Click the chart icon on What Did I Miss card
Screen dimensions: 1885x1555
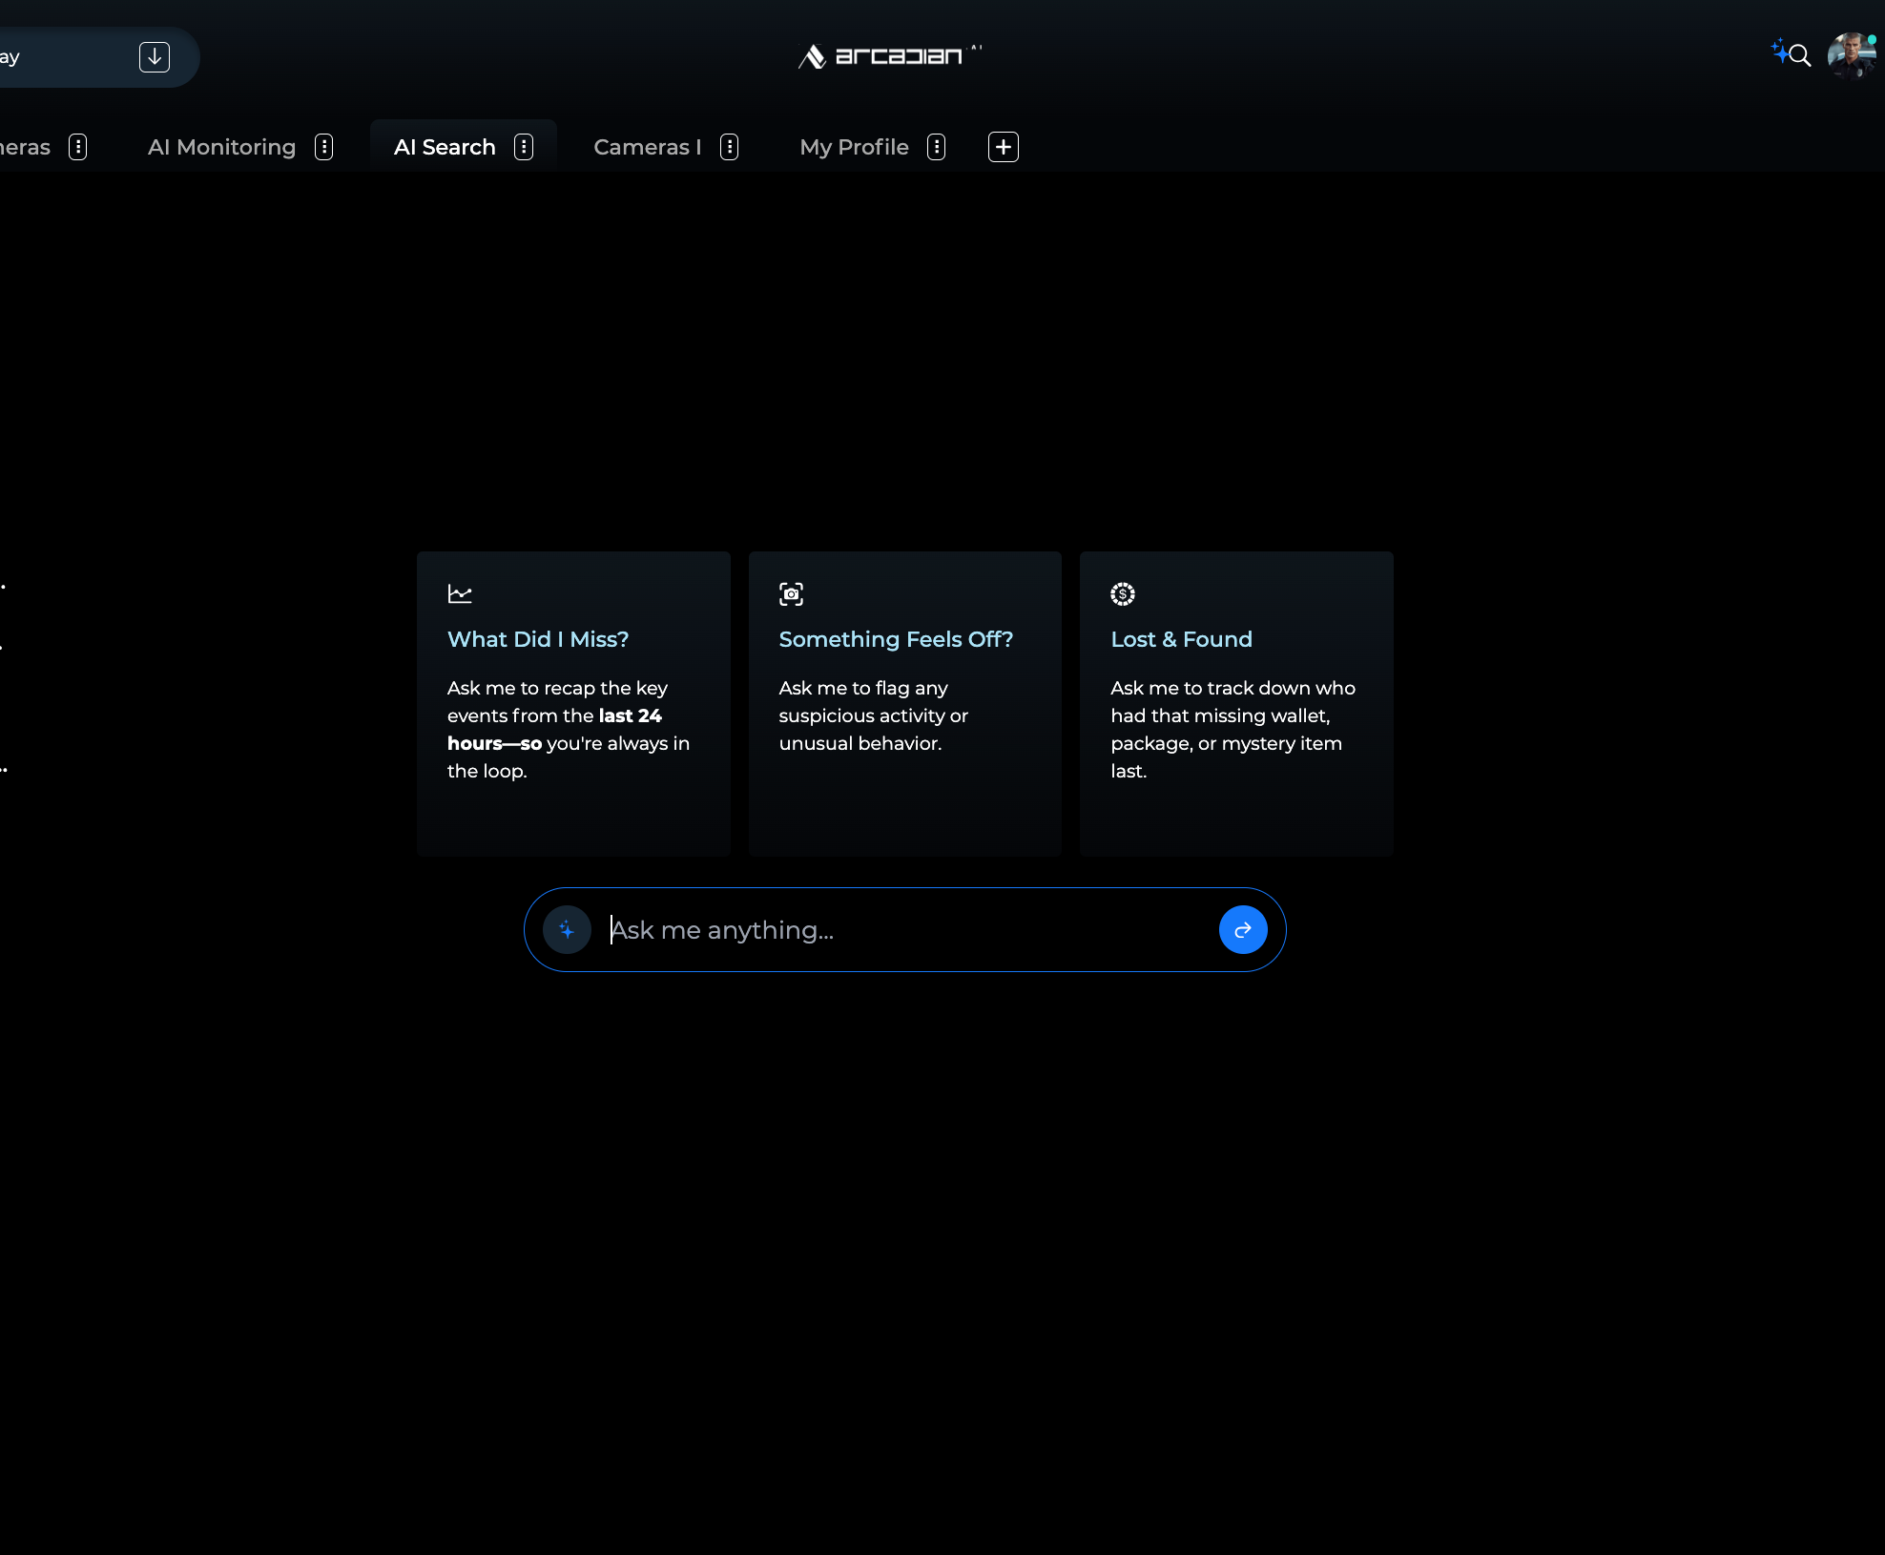pos(460,593)
